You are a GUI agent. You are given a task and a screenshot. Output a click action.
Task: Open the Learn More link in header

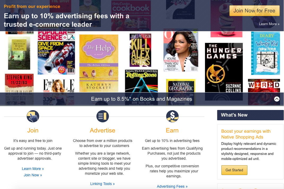pyautogui.click(x=269, y=24)
